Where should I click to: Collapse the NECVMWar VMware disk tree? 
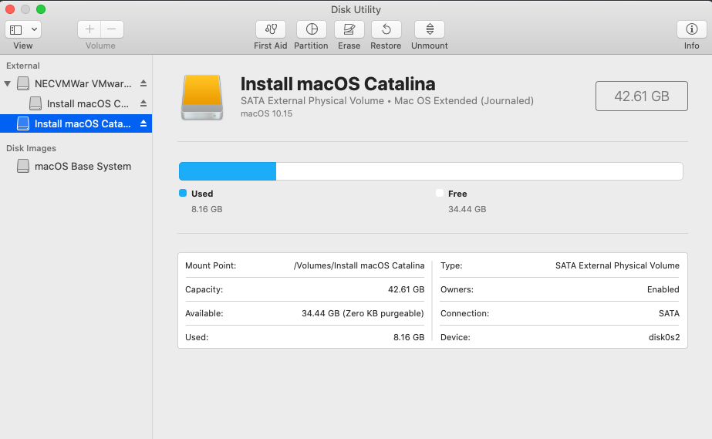tap(8, 83)
